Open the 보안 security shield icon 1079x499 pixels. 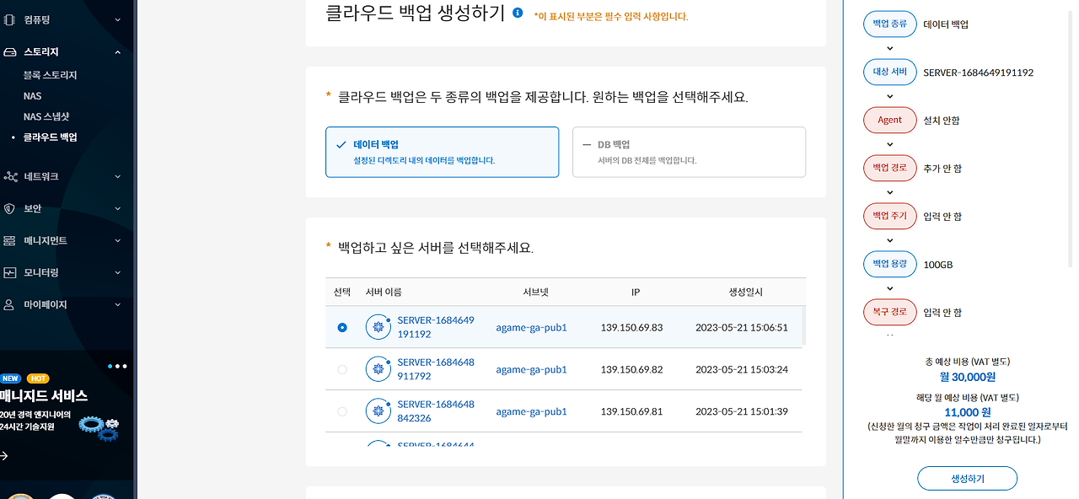(12, 208)
